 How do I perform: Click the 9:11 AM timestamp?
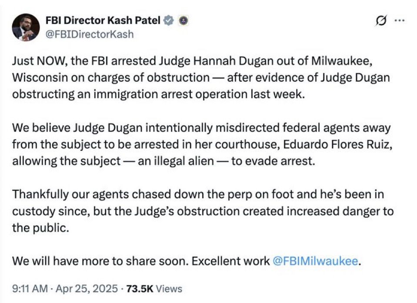coord(30,289)
